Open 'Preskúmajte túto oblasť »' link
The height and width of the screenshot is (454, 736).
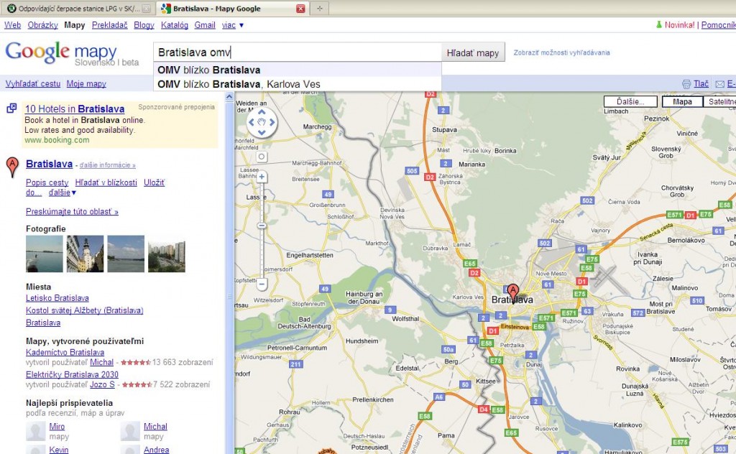click(73, 211)
